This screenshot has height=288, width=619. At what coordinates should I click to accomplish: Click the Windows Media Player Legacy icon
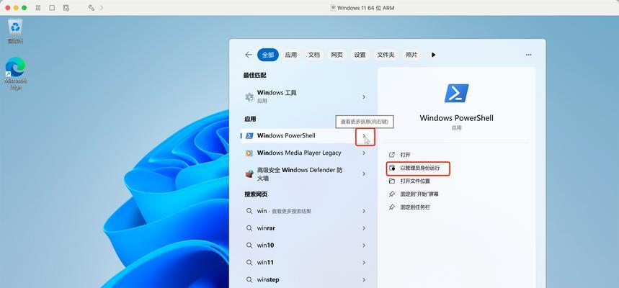pos(249,153)
